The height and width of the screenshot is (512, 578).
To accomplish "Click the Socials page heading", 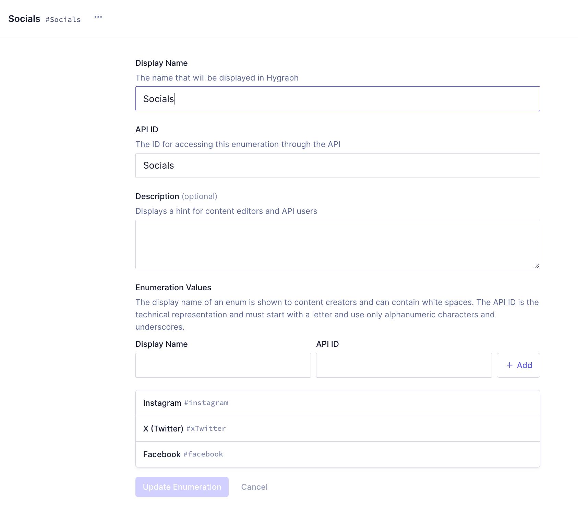I will click(x=24, y=19).
